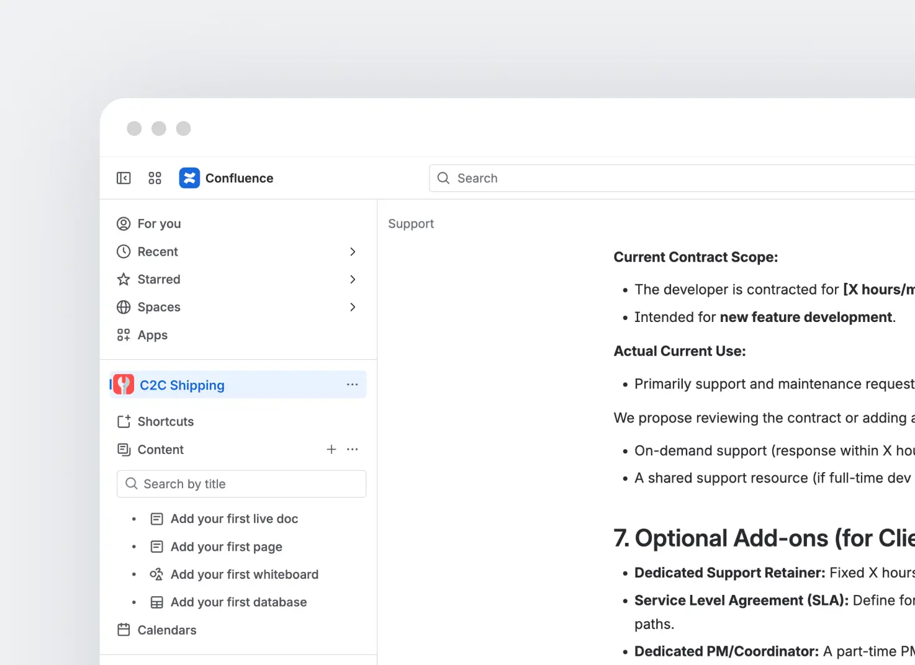Collapse the sidebar using the panel icon

(124, 178)
